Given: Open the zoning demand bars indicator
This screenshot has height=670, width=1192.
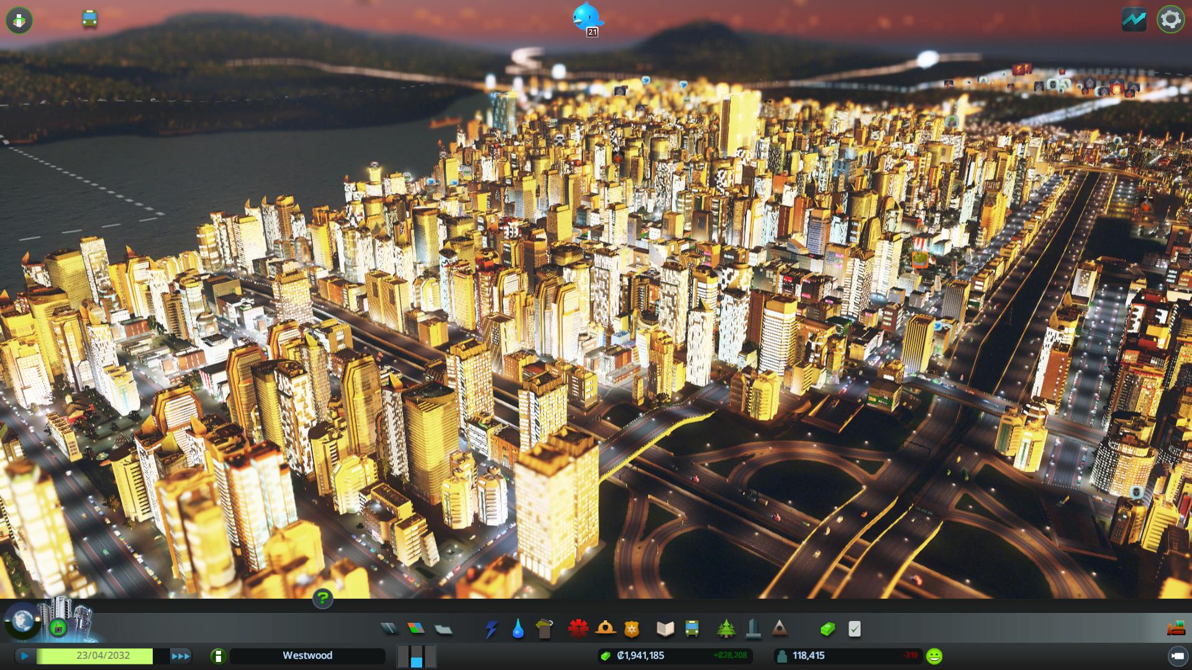Looking at the screenshot, I should 416,656.
